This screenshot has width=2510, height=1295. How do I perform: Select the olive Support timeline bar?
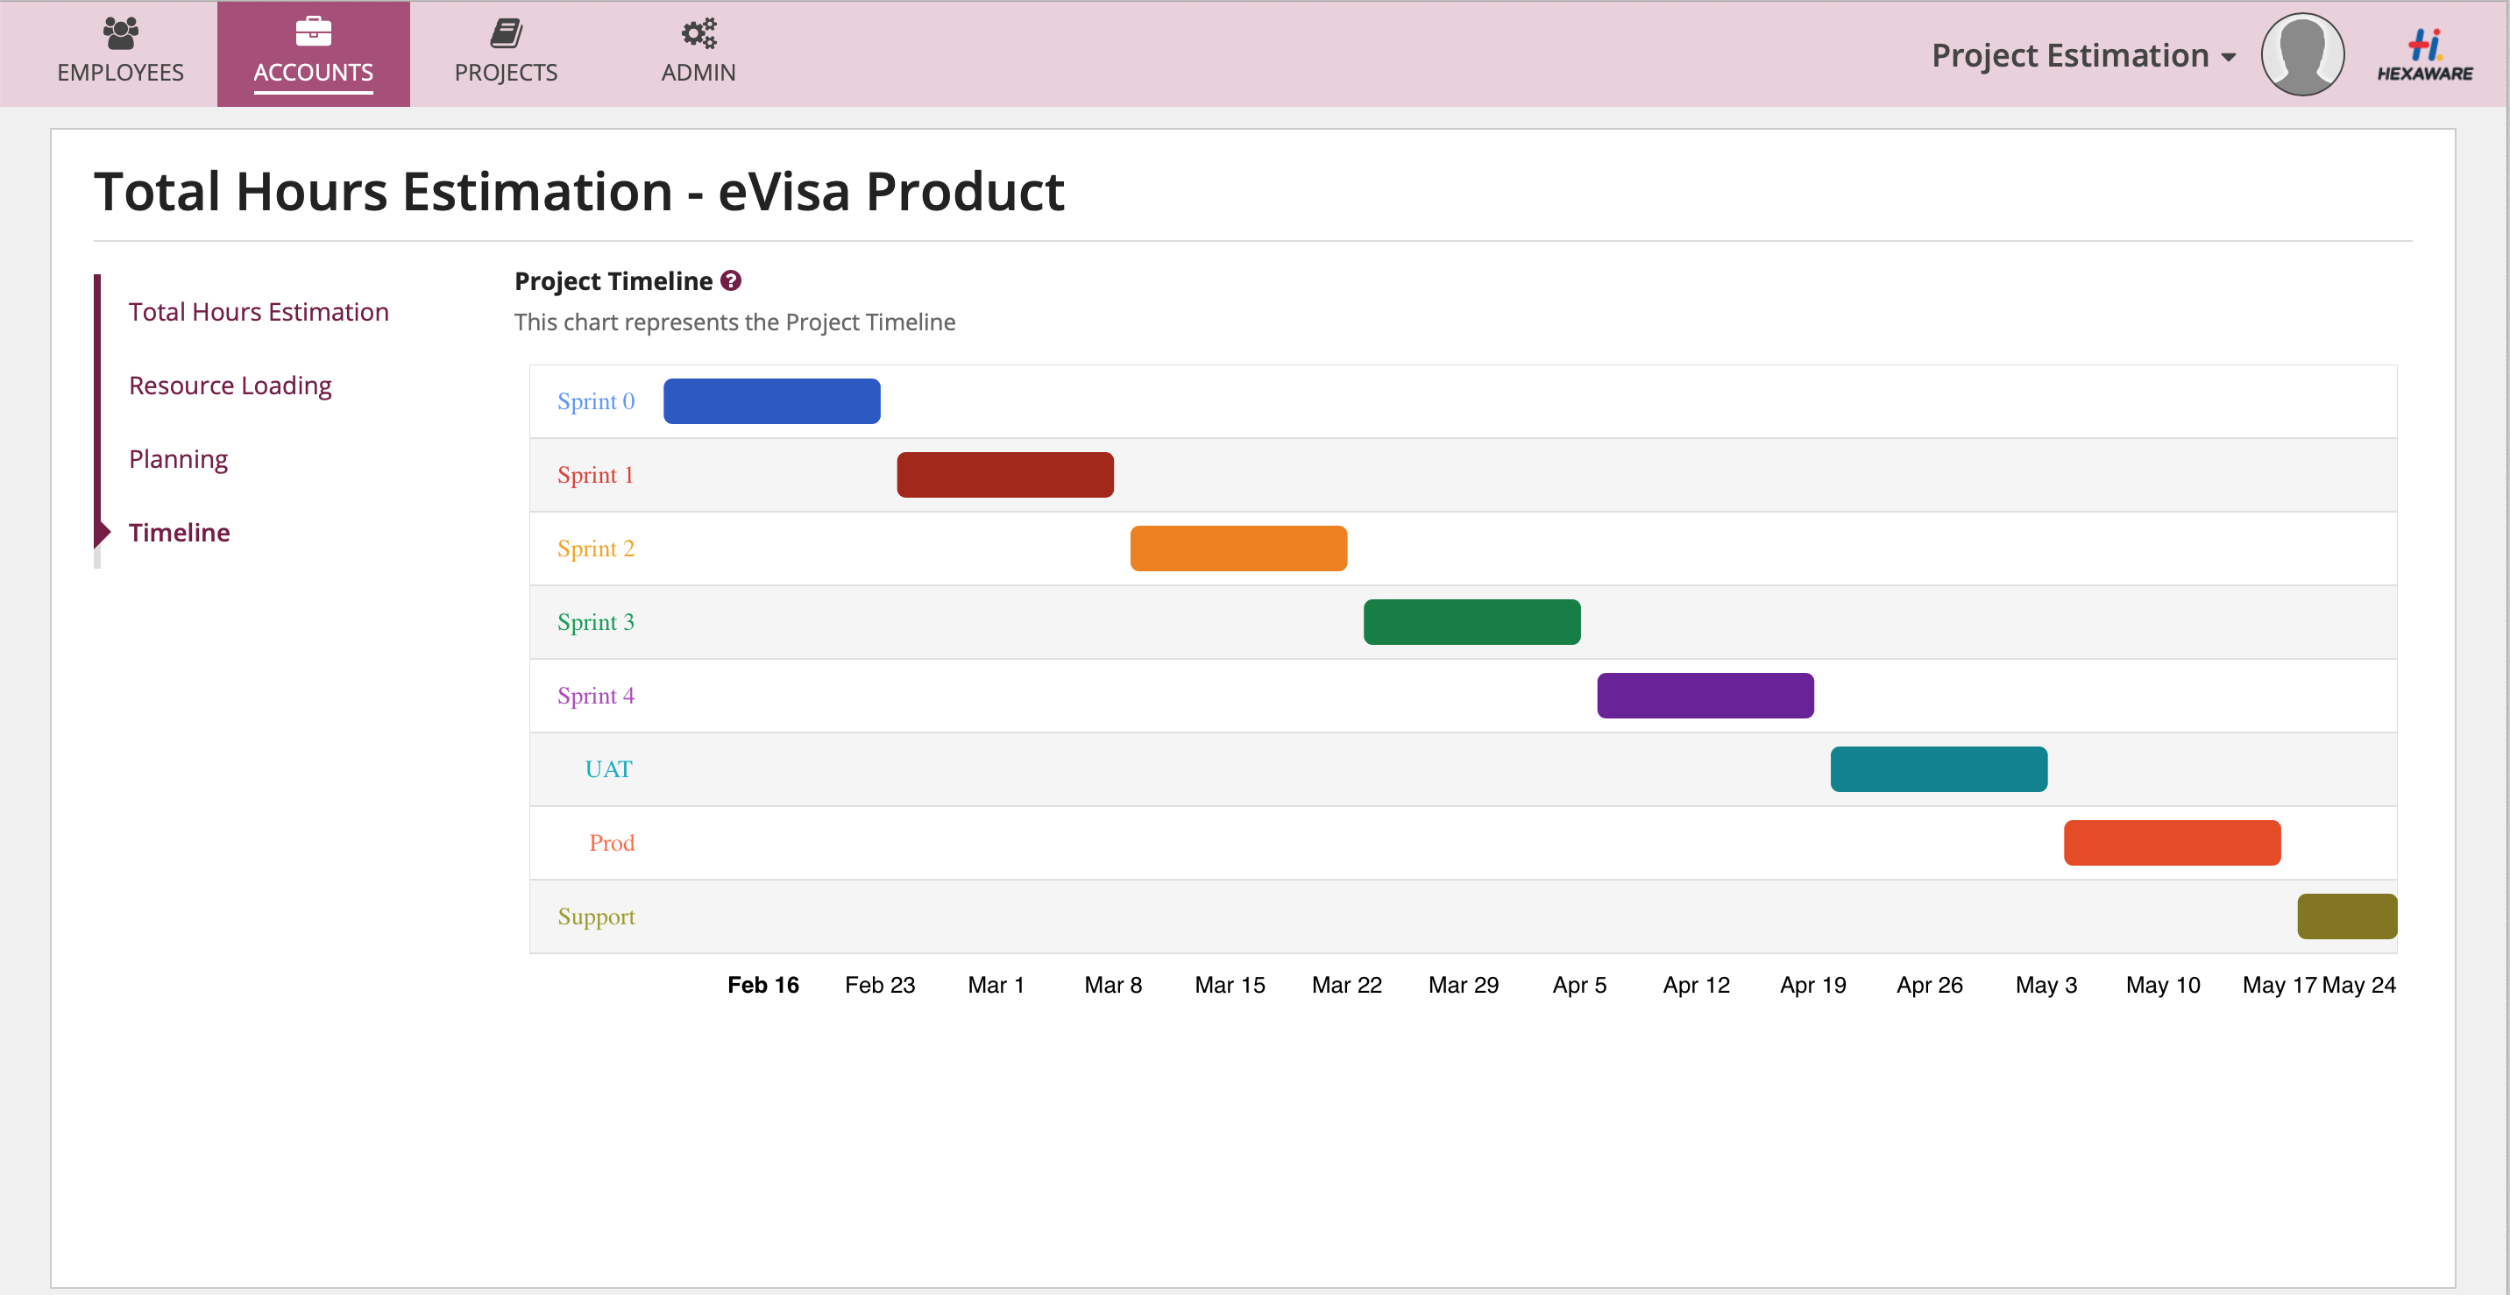pos(2346,916)
